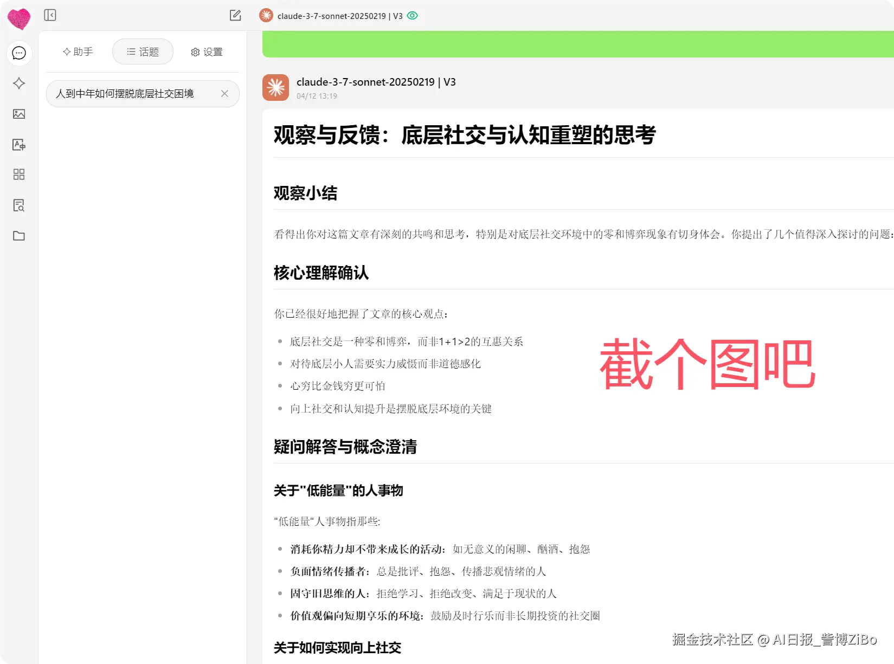Open the mini apps launcher grid

coord(19,174)
